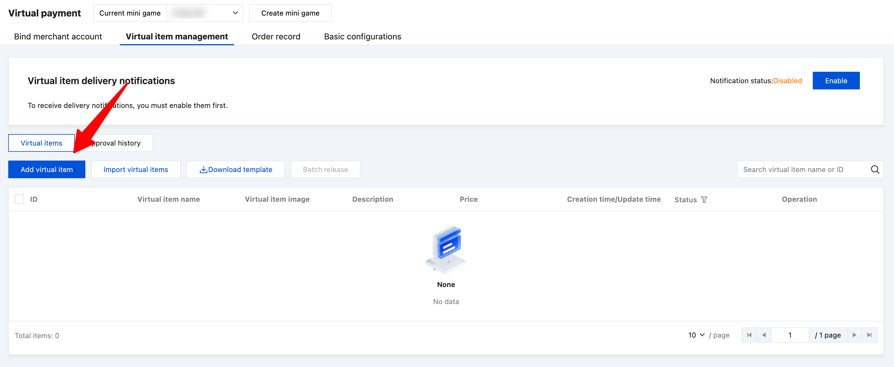Viewport: 894px width, 367px height.
Task: Enable virtual item delivery notifications
Action: pyautogui.click(x=836, y=81)
